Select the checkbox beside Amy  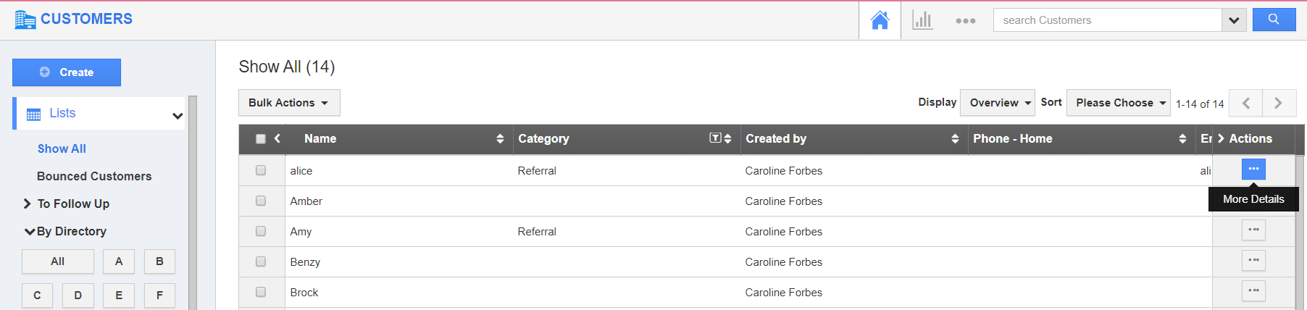(x=261, y=231)
